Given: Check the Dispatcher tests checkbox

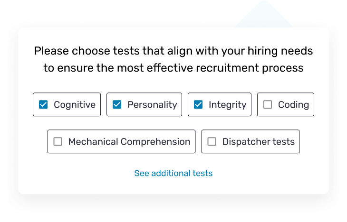Looking at the screenshot, I should click(x=212, y=141).
